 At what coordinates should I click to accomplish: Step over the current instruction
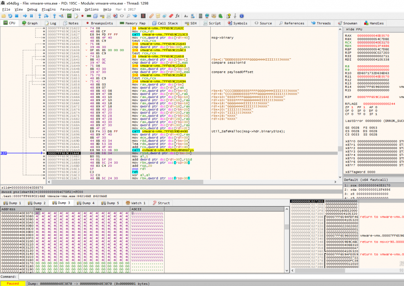click(x=46, y=15)
